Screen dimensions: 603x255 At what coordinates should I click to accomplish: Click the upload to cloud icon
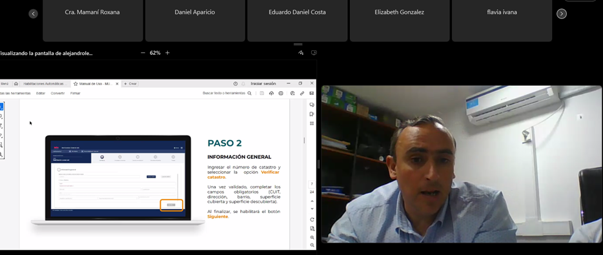tap(272, 93)
